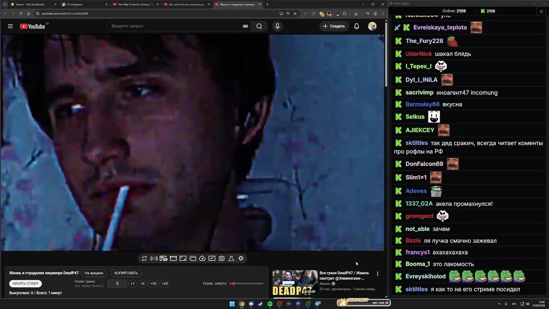Open Chrome three-dot menu

pyautogui.click(x=383, y=13)
